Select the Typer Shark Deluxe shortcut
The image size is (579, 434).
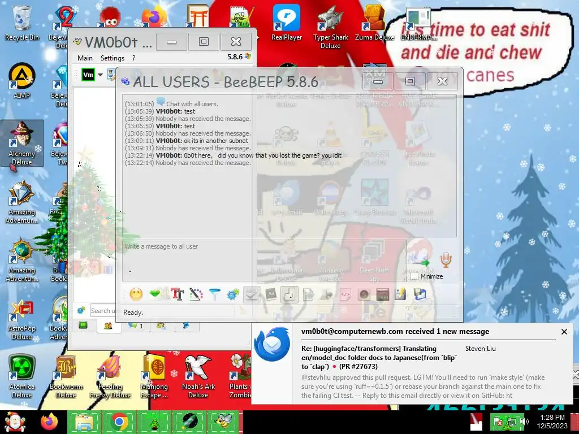click(x=330, y=27)
